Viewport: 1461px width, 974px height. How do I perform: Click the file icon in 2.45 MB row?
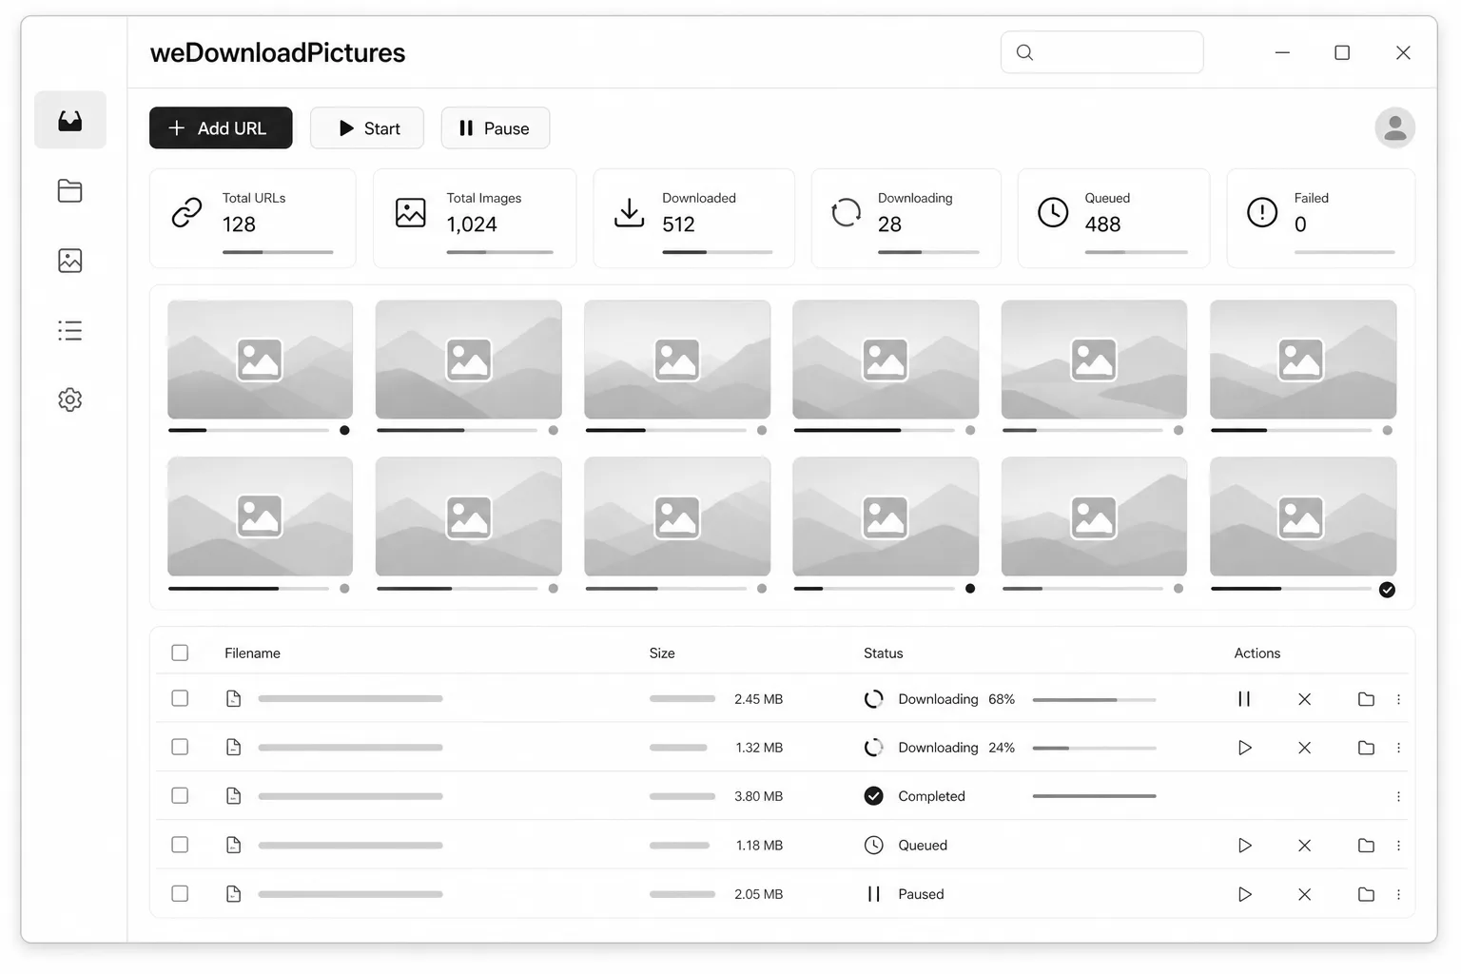click(x=233, y=699)
